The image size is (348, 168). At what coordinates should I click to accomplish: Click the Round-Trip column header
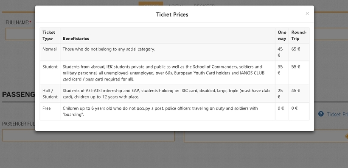(x=299, y=36)
